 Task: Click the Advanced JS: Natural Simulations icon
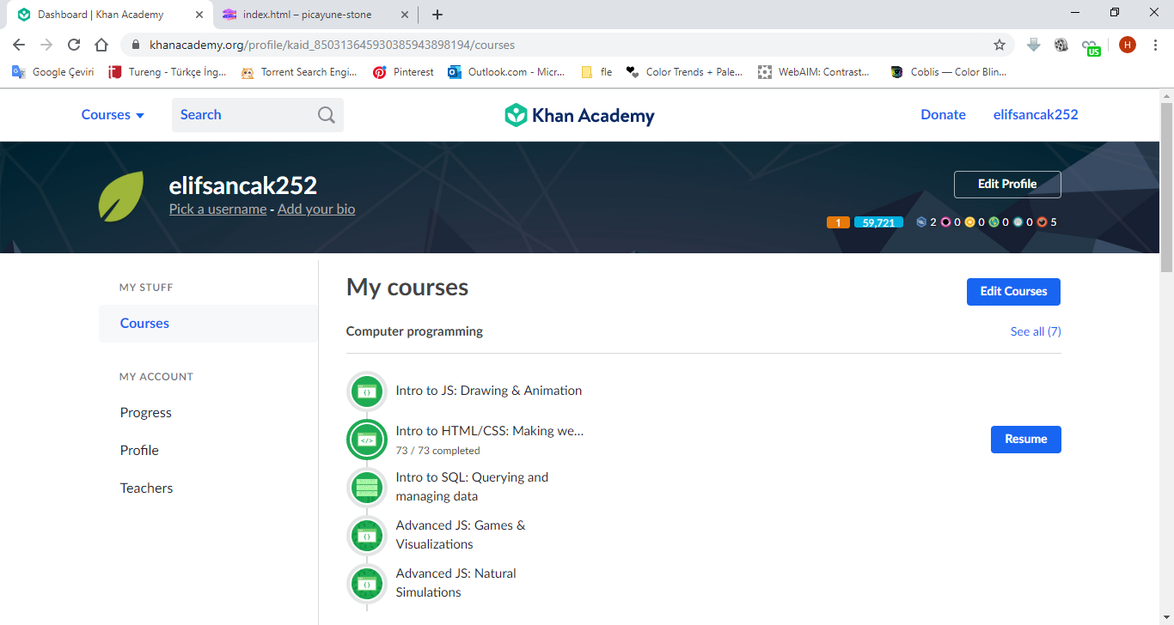[x=367, y=584]
